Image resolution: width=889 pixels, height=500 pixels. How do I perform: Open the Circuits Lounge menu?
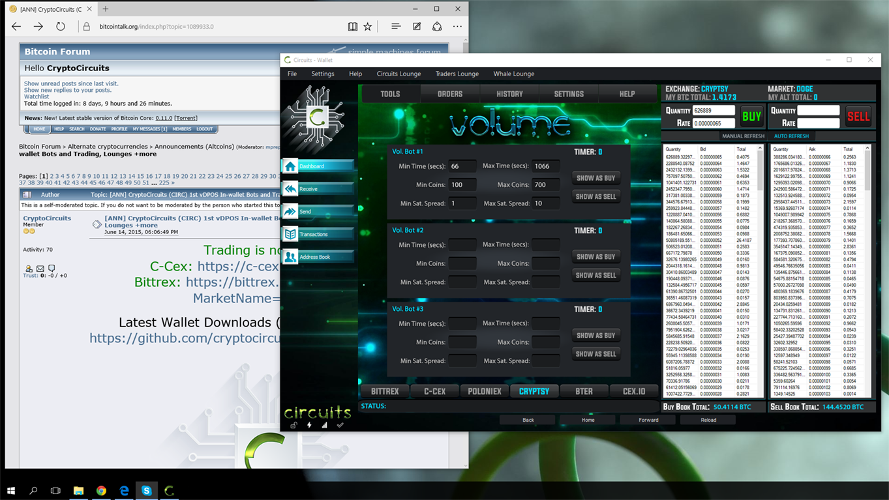click(399, 74)
